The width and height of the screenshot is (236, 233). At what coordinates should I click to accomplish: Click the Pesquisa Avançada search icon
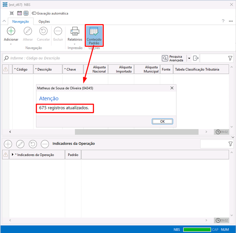(x=165, y=58)
